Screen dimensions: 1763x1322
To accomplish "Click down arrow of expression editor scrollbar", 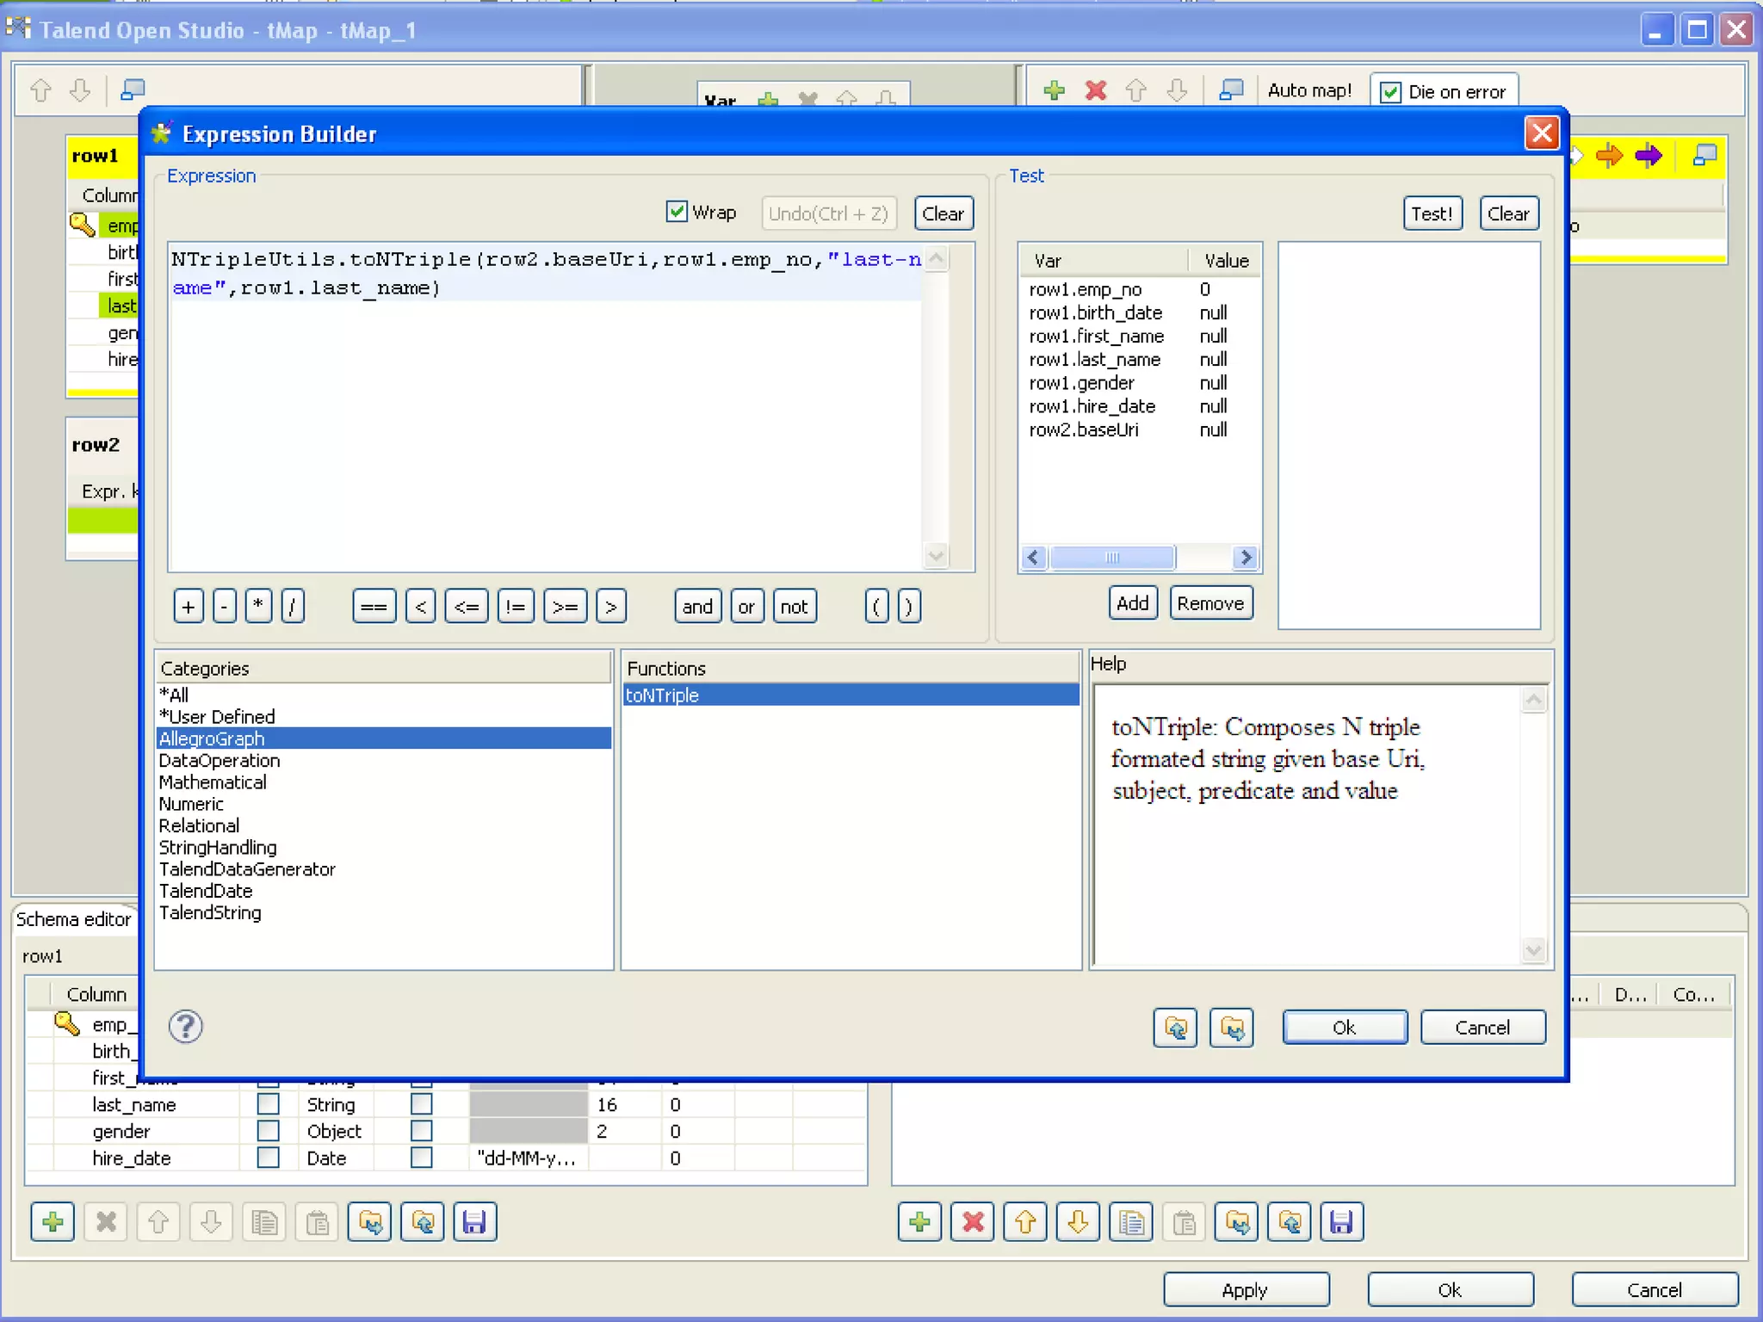I will click(937, 556).
